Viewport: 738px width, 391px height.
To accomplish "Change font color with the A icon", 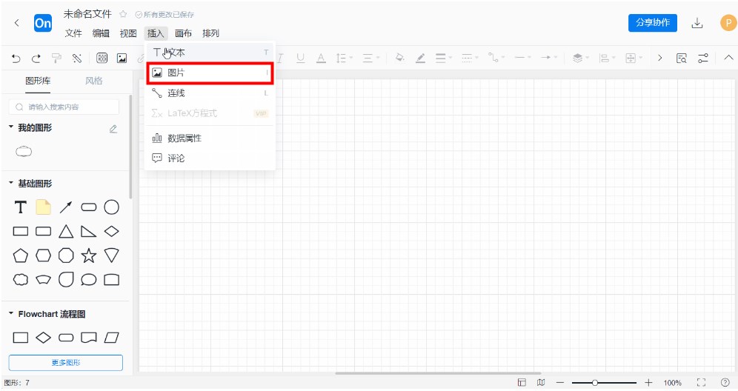I will [321, 58].
